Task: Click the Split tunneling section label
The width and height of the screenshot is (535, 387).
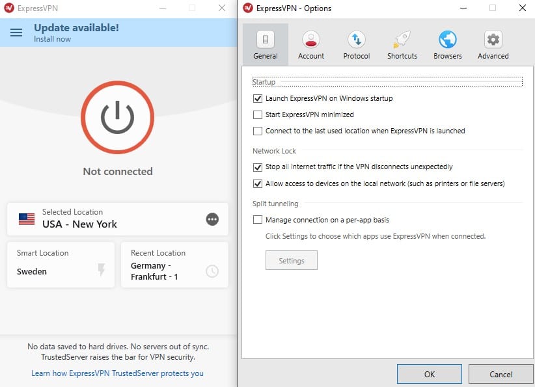Action: click(275, 204)
